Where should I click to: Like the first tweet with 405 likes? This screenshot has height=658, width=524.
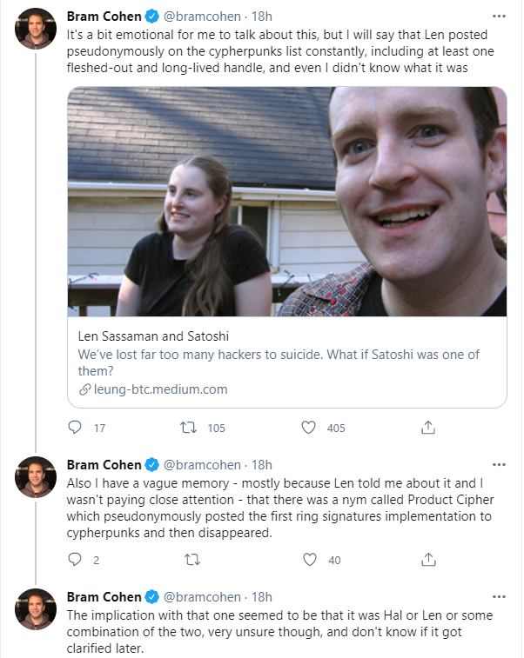(308, 428)
